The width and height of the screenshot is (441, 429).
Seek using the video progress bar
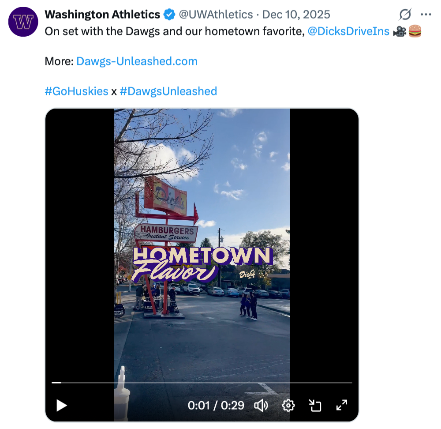point(202,383)
